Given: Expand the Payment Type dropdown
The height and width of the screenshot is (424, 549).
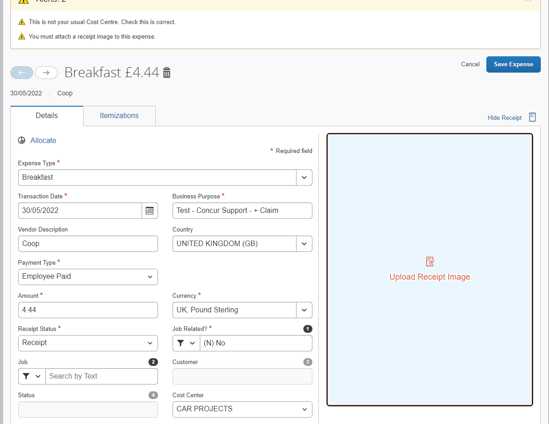Looking at the screenshot, I should tap(150, 277).
